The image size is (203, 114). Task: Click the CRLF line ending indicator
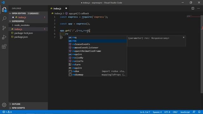(x=175, y=112)
